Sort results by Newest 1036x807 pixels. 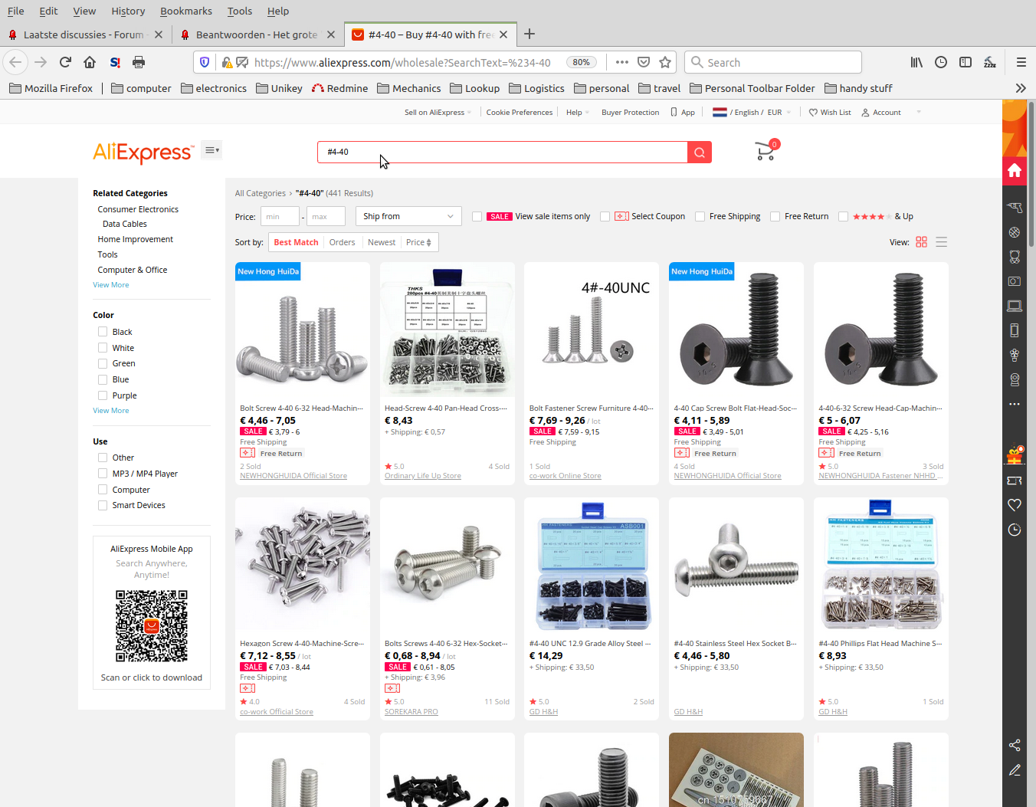(x=382, y=242)
